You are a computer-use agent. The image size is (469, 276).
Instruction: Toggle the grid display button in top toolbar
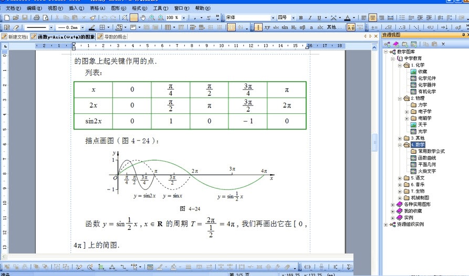(x=134, y=18)
